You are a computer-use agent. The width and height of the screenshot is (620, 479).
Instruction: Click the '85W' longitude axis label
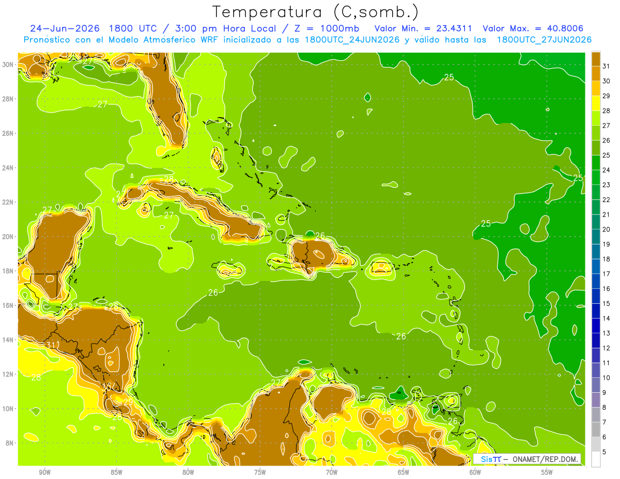(116, 472)
